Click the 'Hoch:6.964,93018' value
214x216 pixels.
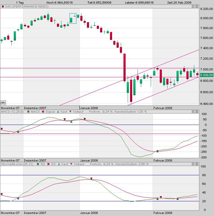(x=60, y=2)
